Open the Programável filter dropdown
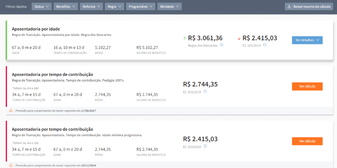 [140, 7]
